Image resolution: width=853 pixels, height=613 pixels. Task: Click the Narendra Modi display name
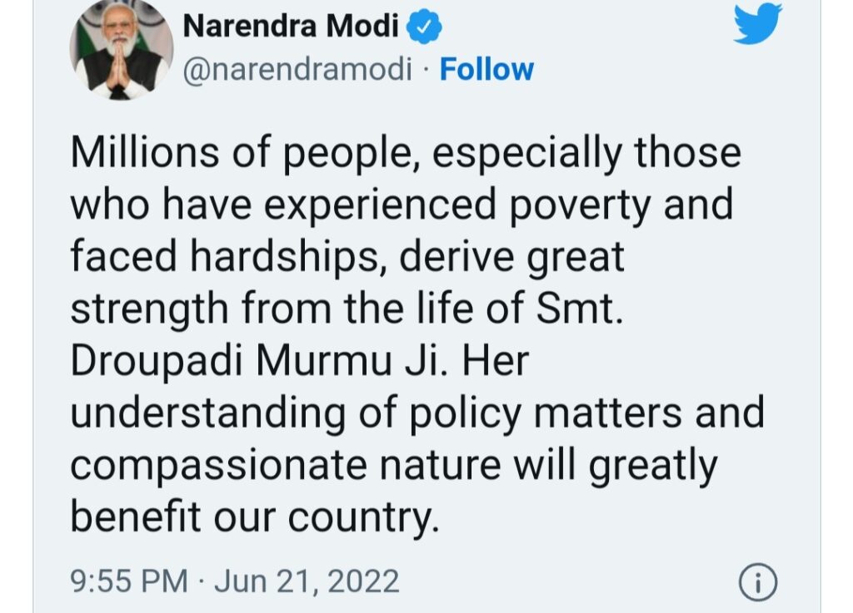291,26
